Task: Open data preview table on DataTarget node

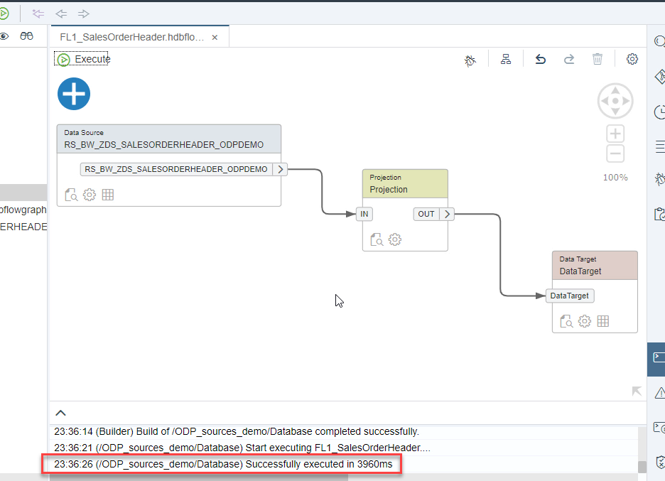Action: coord(602,320)
